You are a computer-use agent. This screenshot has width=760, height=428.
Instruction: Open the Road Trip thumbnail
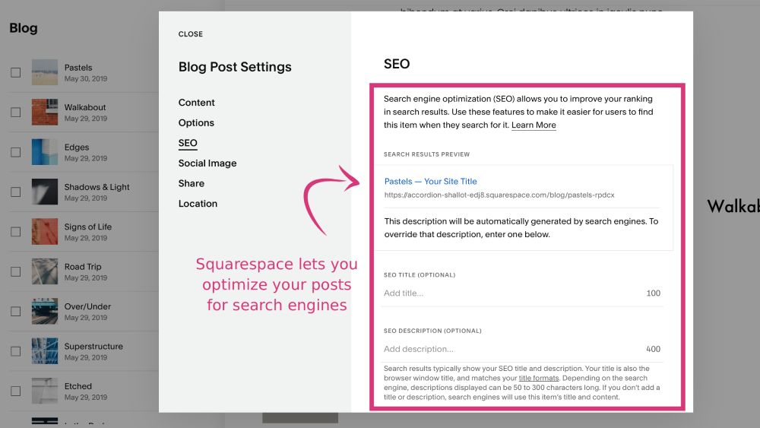click(45, 271)
